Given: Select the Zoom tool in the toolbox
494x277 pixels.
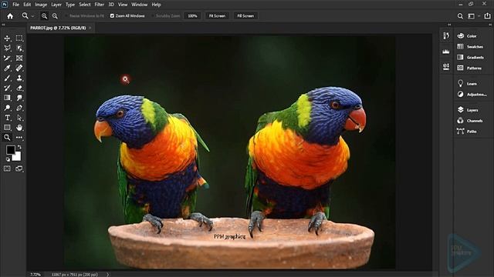Looking at the screenshot, I should coord(7,137).
